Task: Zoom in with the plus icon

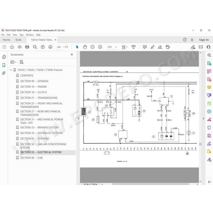Action: pyautogui.click(x=100, y=47)
